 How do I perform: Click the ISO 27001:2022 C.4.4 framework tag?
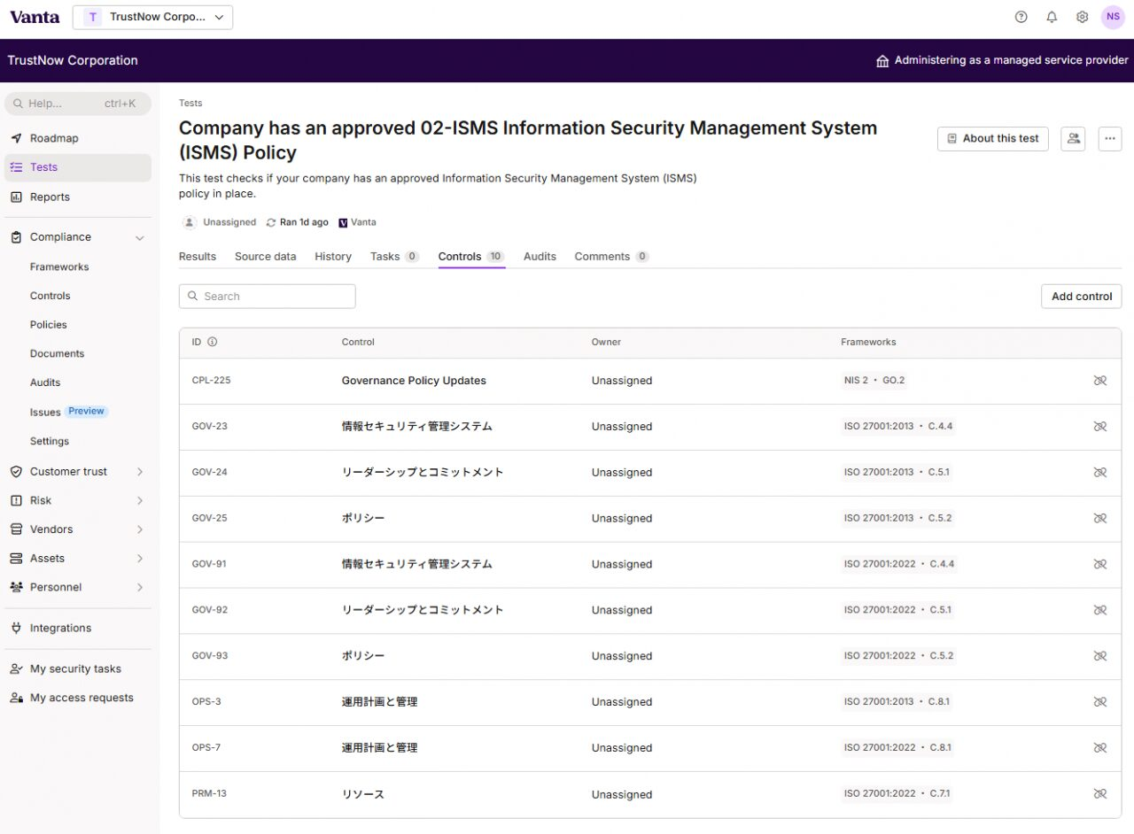click(899, 565)
